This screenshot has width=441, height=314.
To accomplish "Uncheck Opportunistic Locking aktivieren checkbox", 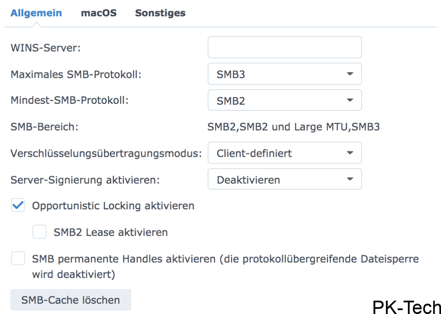I will point(18,206).
